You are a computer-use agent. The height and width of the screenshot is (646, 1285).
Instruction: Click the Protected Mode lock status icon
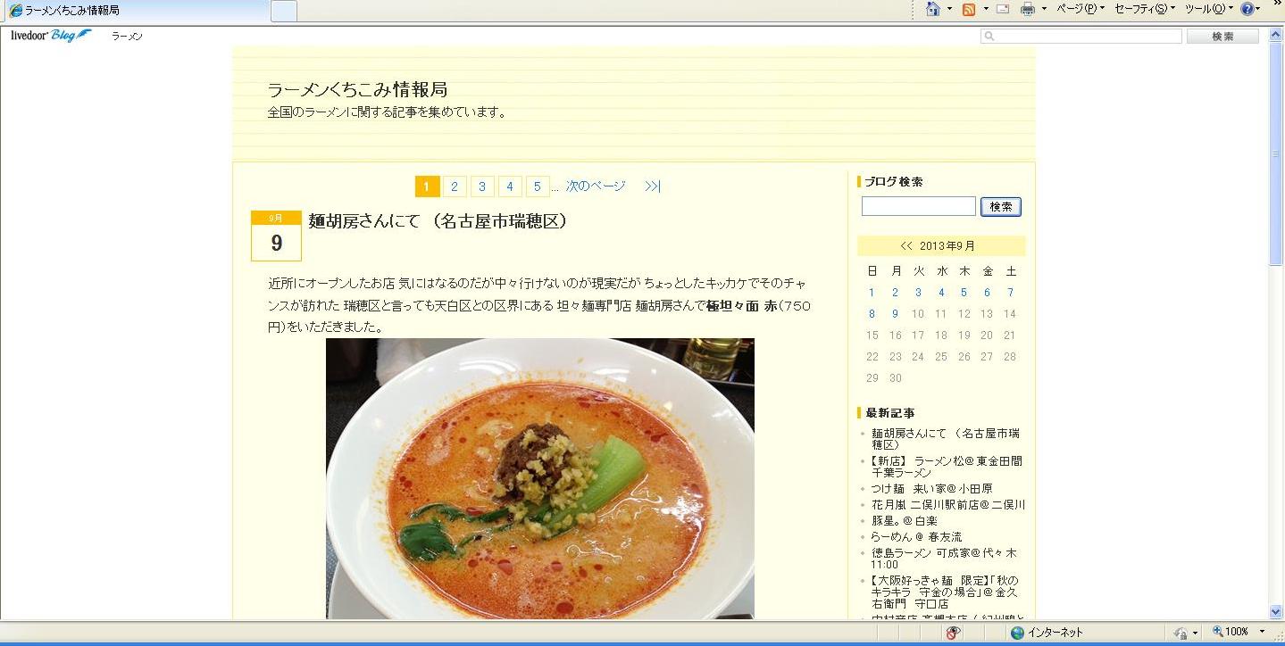[x=1181, y=633]
